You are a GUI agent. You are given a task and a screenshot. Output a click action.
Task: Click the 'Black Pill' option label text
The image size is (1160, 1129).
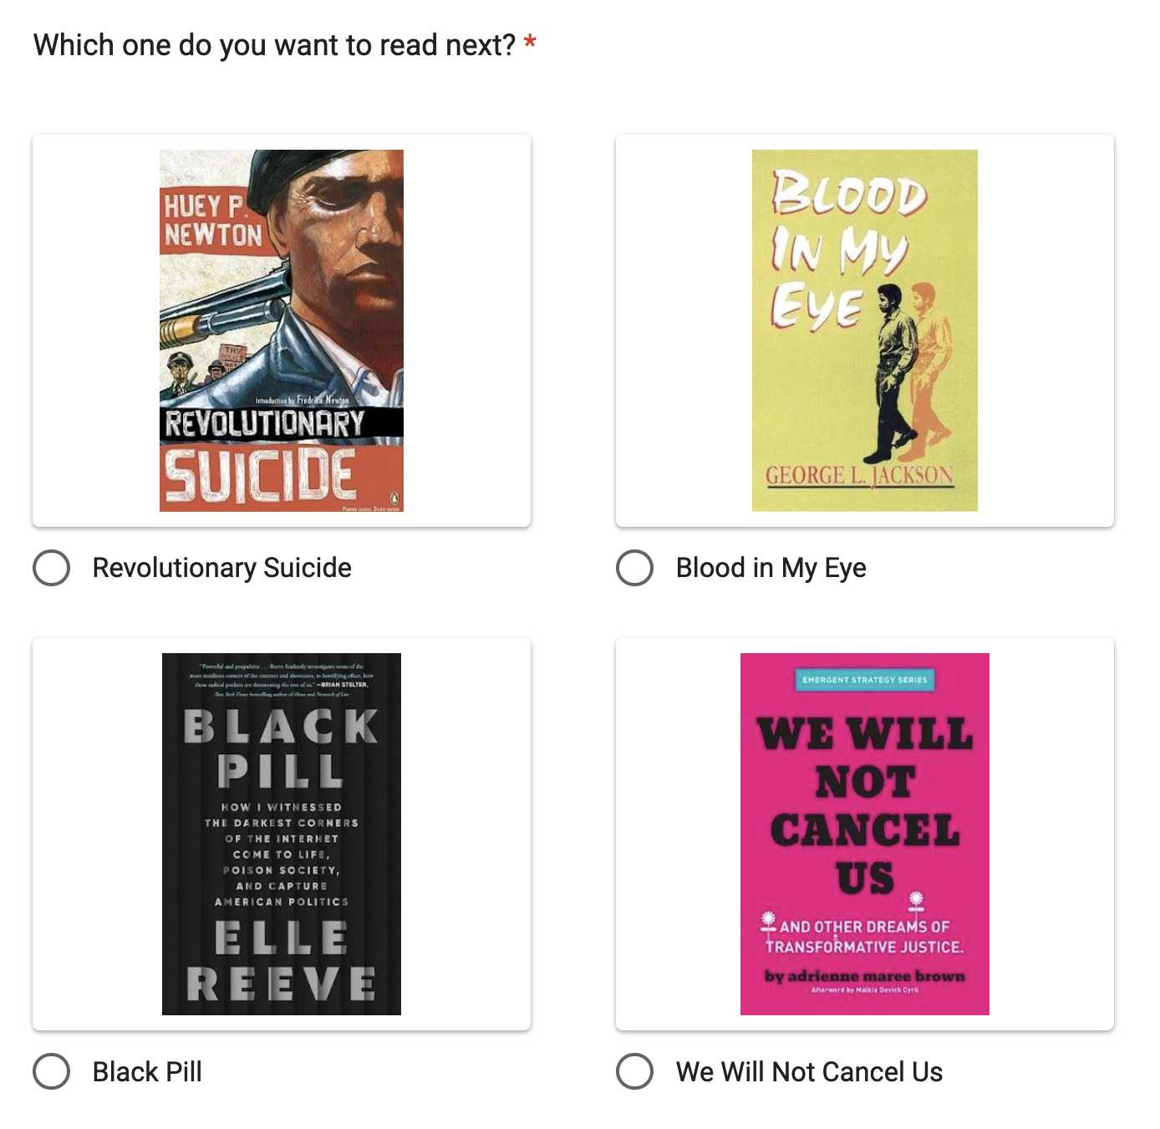[147, 1071]
